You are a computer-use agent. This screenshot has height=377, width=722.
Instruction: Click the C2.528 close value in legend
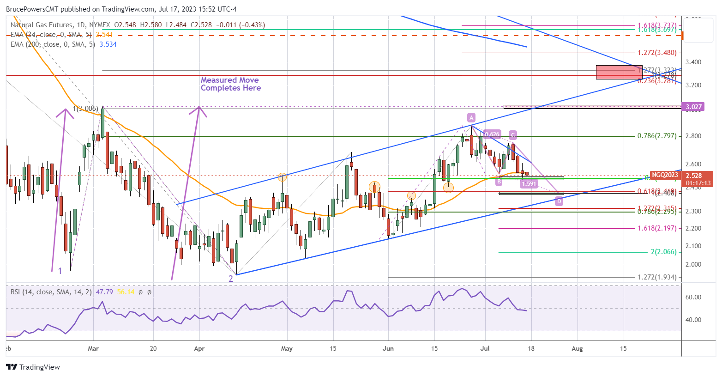201,25
